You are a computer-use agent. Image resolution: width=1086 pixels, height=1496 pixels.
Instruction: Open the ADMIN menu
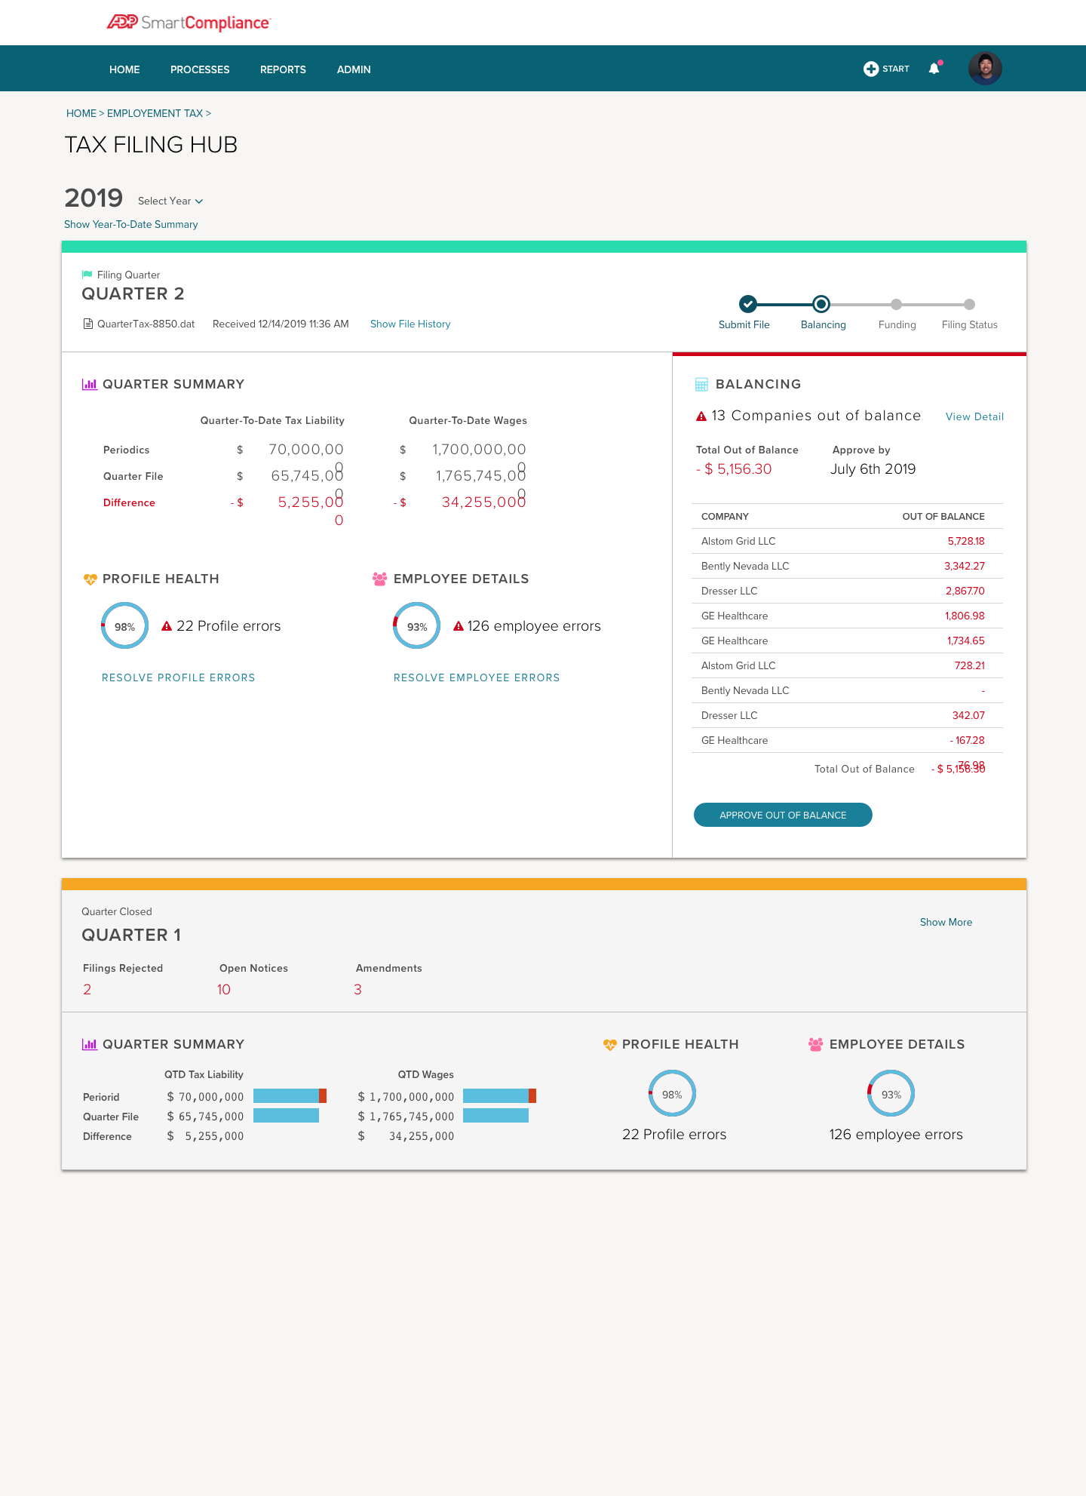tap(354, 69)
